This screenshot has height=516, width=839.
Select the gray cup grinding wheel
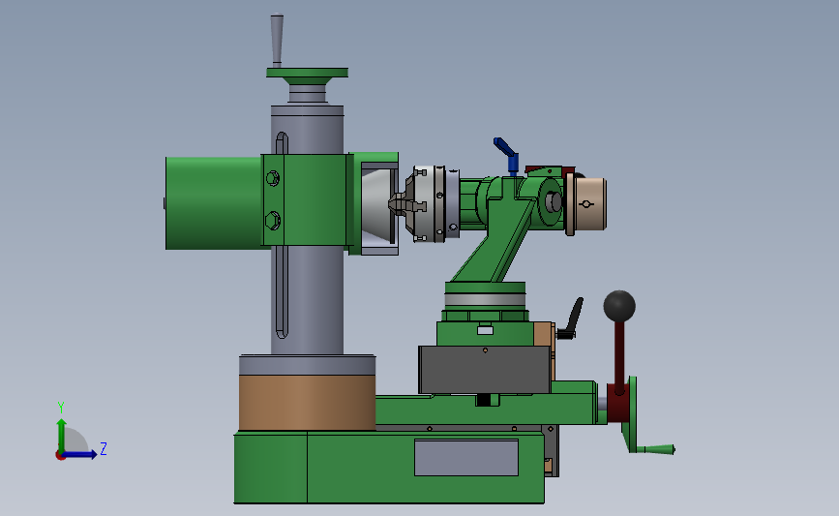378,204
